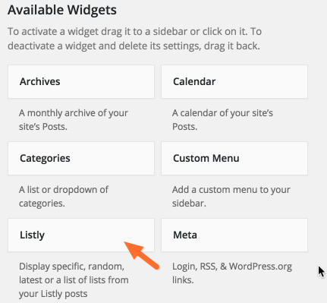Select the Calendar widget box
The image size is (327, 303).
234,81
